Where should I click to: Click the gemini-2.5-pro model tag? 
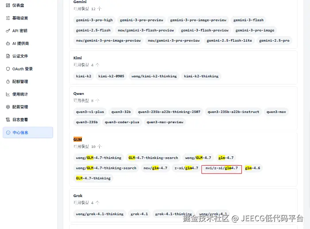(274, 41)
